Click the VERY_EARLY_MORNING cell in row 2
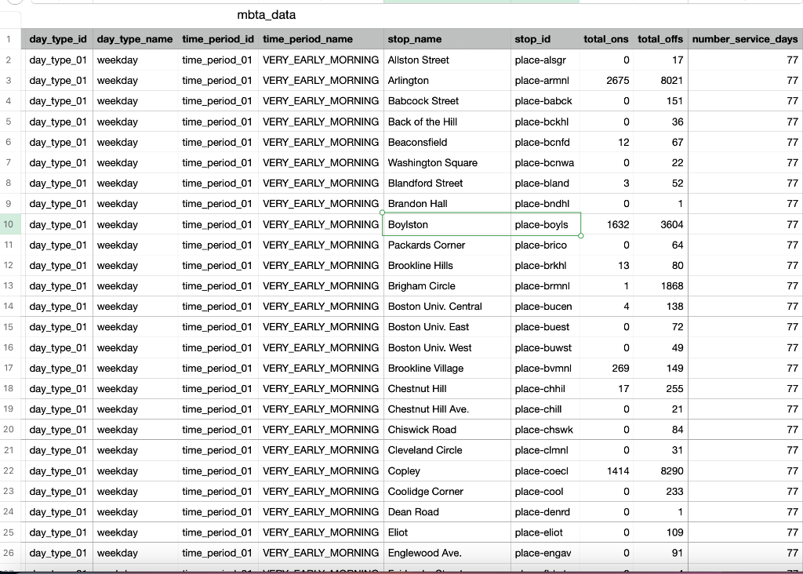The image size is (803, 574). click(318, 60)
